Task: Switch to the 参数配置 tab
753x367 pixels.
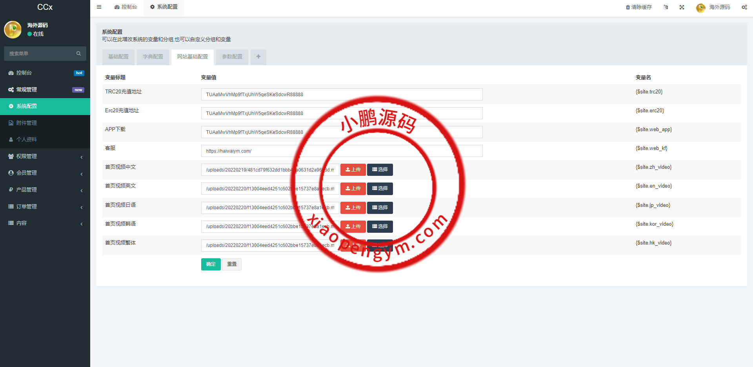Action: pyautogui.click(x=232, y=57)
